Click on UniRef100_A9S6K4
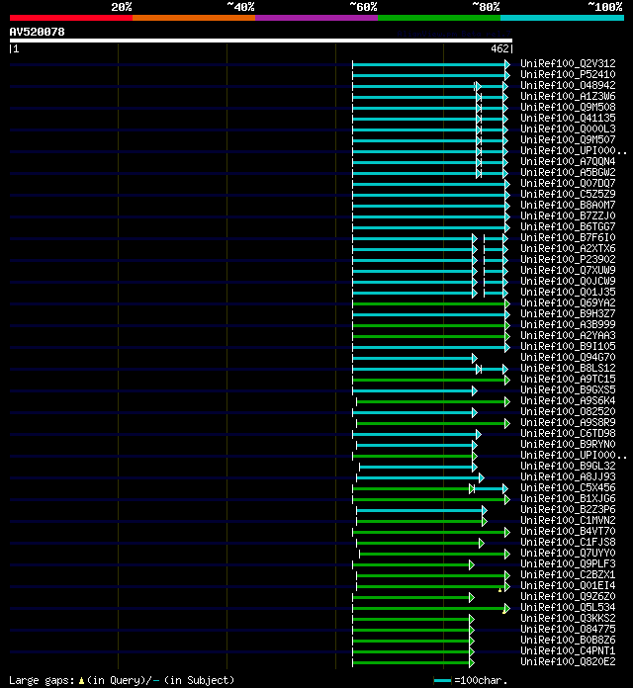Image resolution: width=633 pixels, height=688 pixels. (568, 400)
